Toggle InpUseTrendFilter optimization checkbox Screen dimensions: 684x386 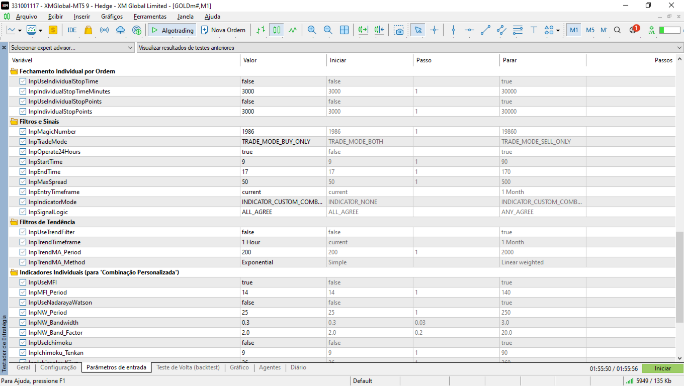click(x=23, y=232)
